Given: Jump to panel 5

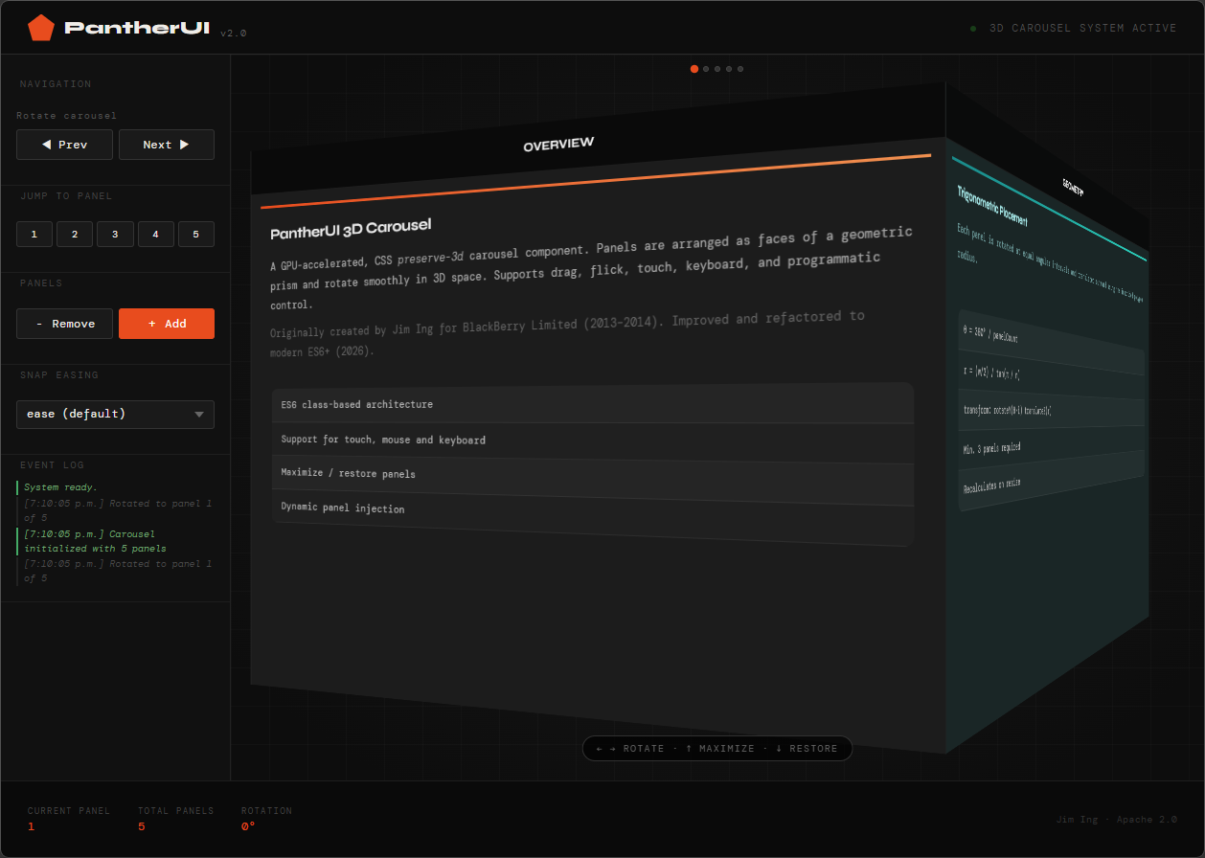Looking at the screenshot, I should pos(196,234).
